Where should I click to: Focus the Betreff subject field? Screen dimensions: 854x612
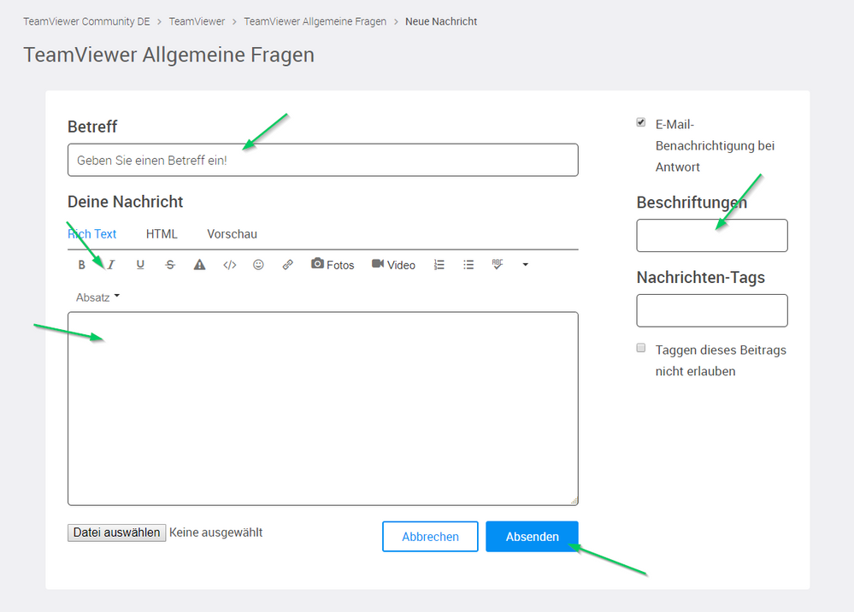coord(323,160)
